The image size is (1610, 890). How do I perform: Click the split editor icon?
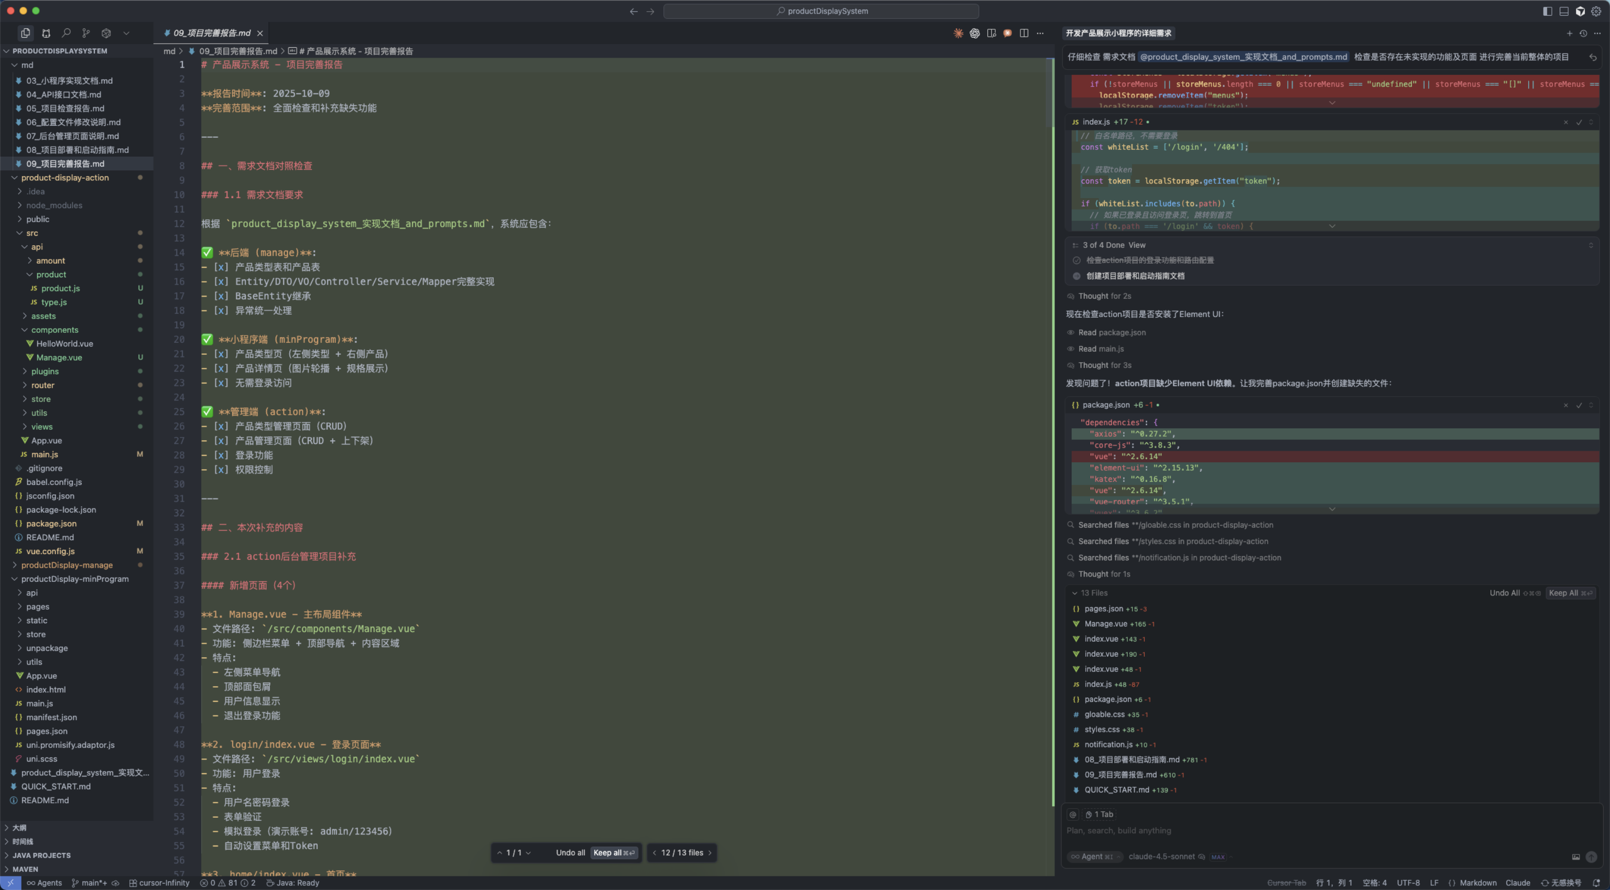tap(1024, 33)
